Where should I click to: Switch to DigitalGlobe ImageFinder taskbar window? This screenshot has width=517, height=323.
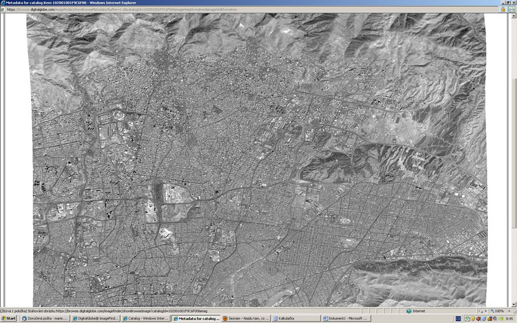(95, 318)
